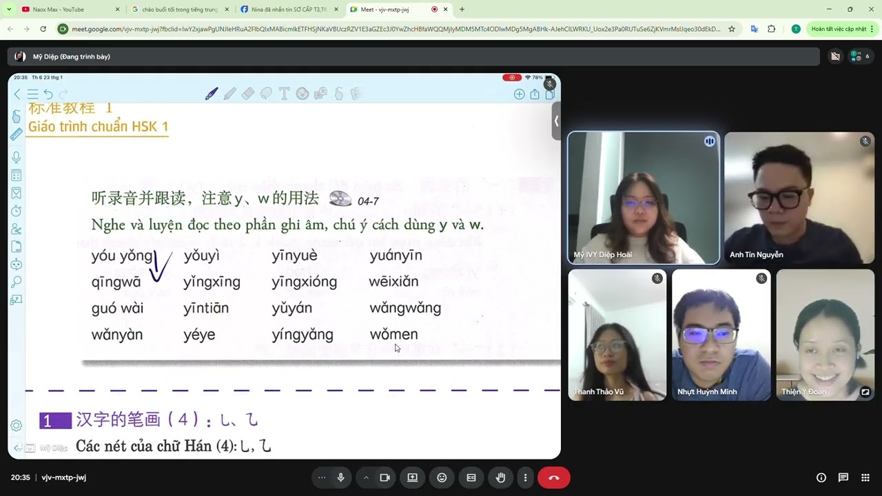Click audio CD icon 04-7
The image size is (882, 496).
pyautogui.click(x=340, y=199)
